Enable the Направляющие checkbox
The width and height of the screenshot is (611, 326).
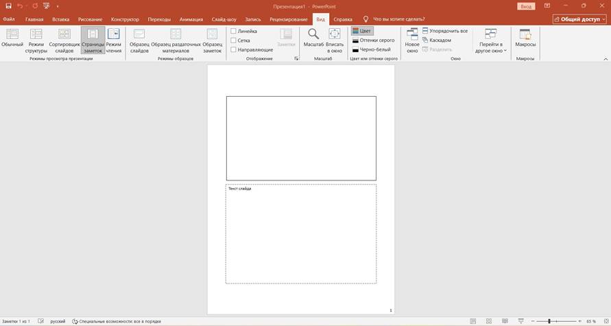(x=234, y=50)
